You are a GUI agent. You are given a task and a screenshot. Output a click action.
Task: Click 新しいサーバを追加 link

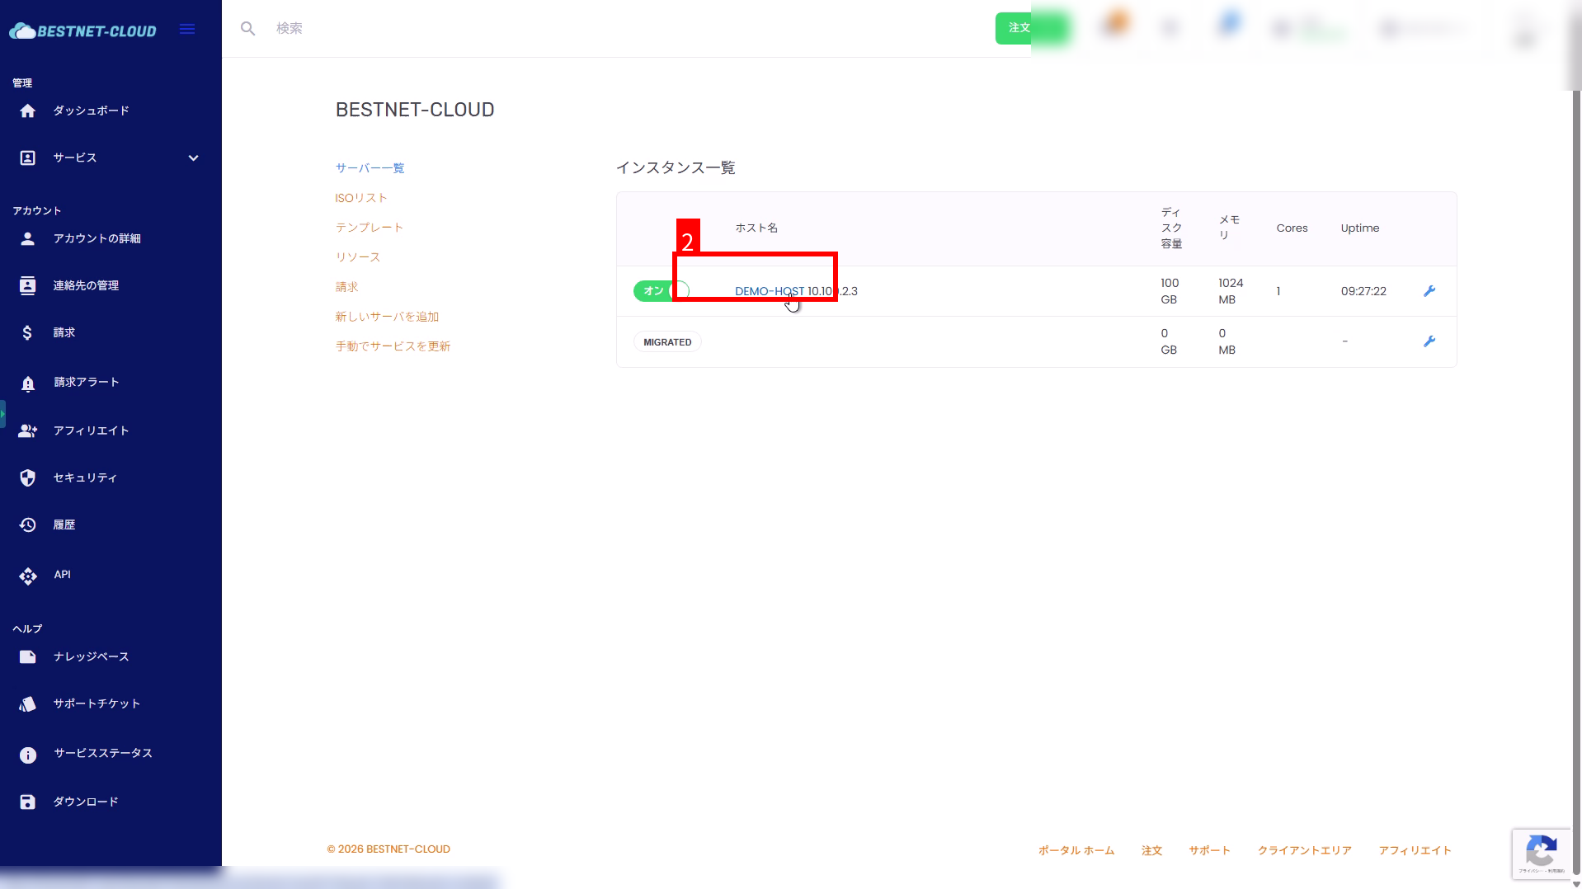387,317
